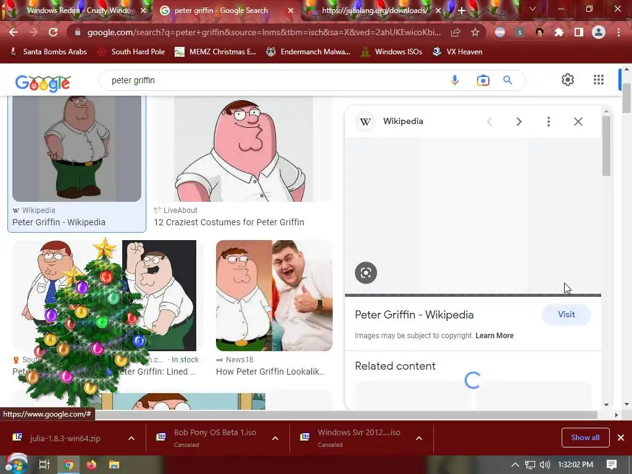
Task: Close the downloads bar
Action: coord(621,438)
